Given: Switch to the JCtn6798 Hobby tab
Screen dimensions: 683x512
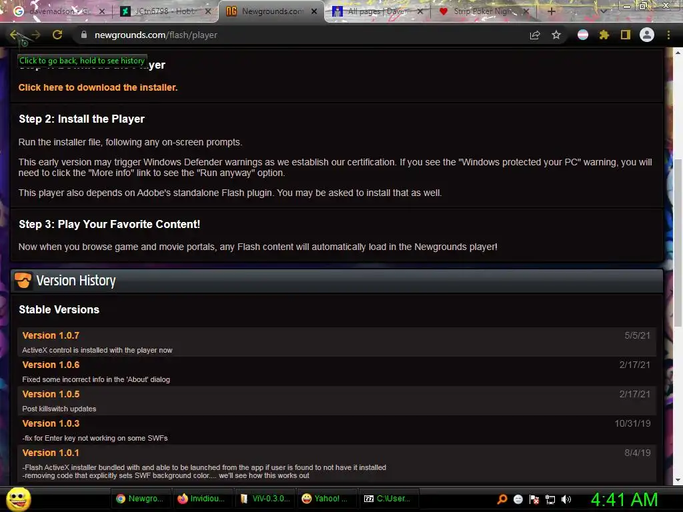Looking at the screenshot, I should (x=165, y=11).
